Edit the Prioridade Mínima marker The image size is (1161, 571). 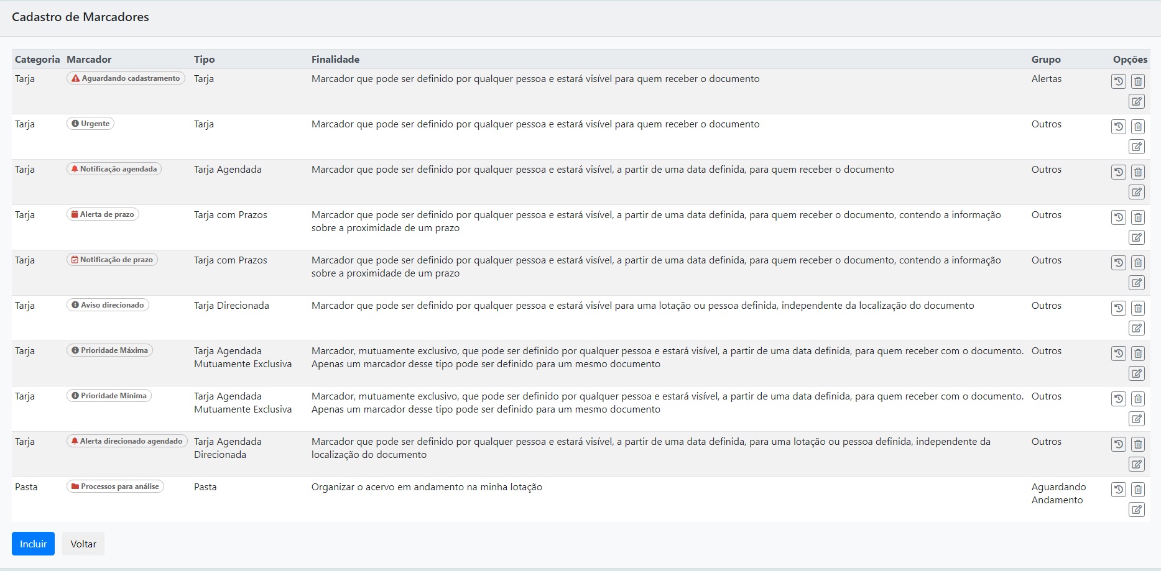1136,419
